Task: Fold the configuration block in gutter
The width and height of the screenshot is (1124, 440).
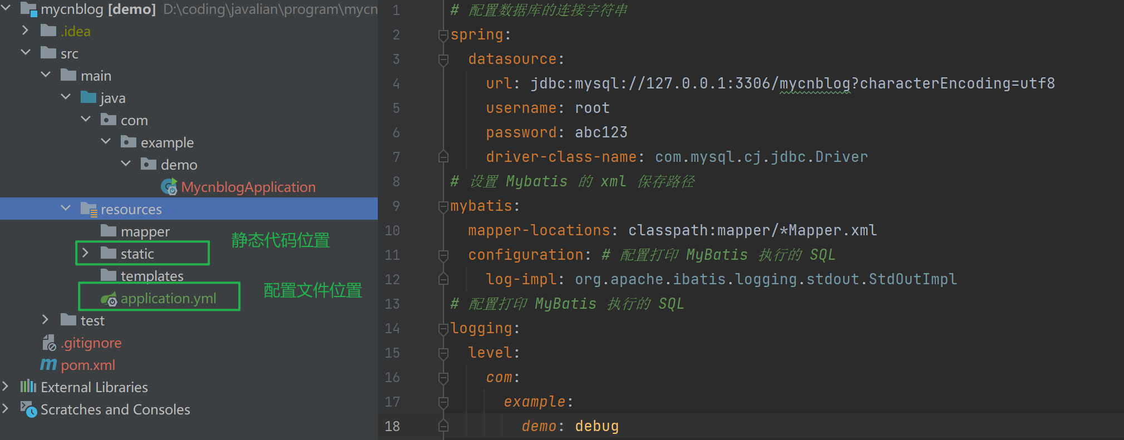Action: tap(443, 256)
